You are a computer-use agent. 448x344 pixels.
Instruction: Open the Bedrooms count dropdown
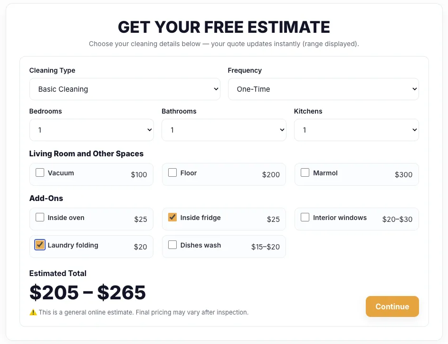coord(91,130)
